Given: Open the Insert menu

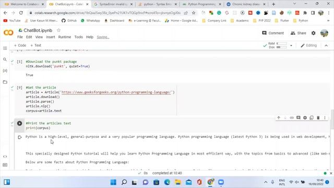Looking at the screenshot, I should (x=51, y=37).
